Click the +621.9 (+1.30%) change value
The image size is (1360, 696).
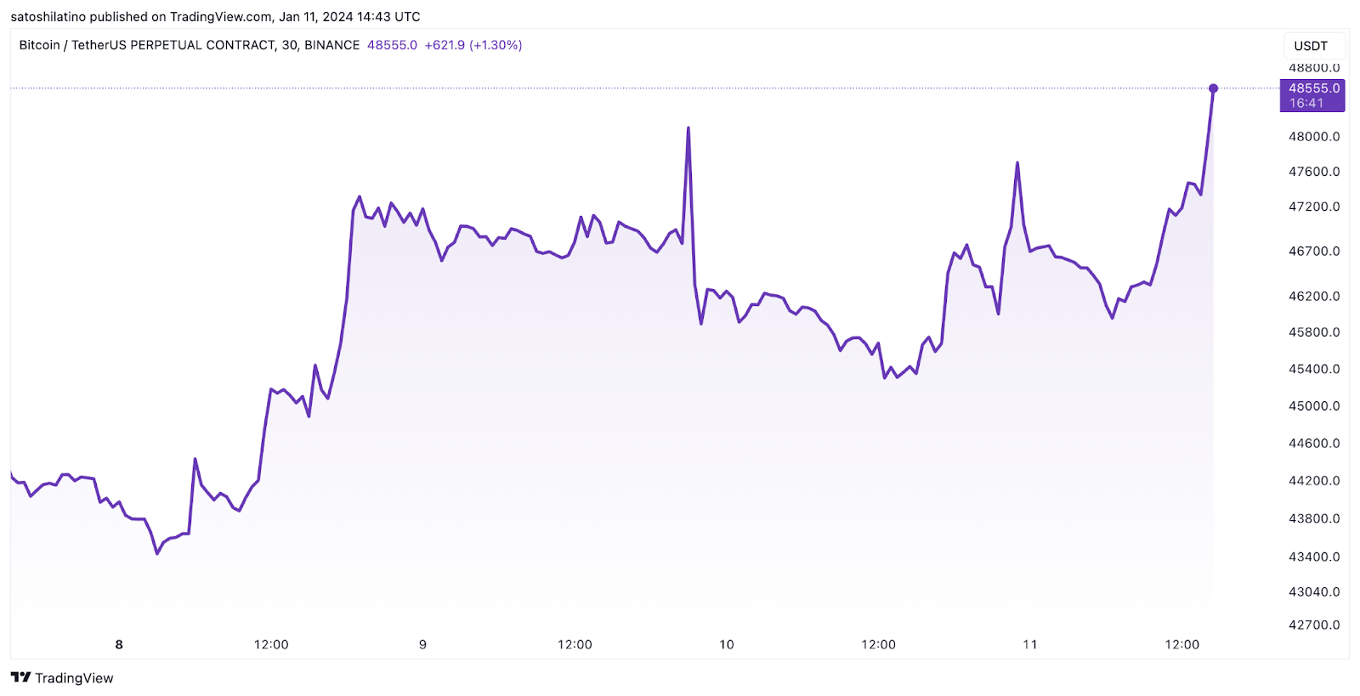coord(473,45)
